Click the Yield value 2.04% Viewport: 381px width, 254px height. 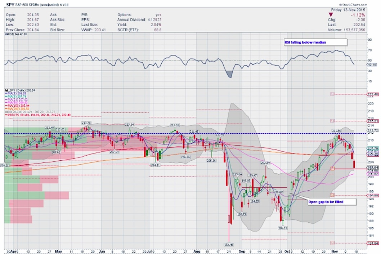[x=156, y=25]
